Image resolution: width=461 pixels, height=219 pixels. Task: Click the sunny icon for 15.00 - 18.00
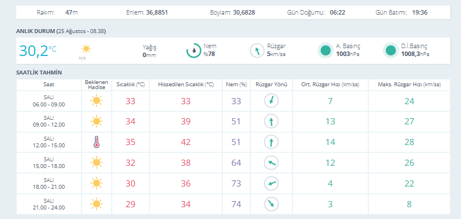(97, 163)
